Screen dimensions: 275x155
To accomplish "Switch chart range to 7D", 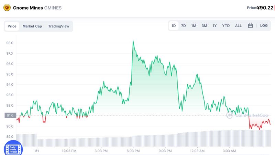I will pos(184,26).
